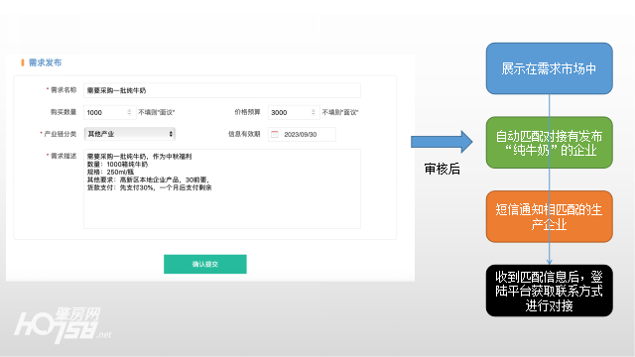
Task: Click the green 自动匹配对接 box
Action: tap(549, 143)
